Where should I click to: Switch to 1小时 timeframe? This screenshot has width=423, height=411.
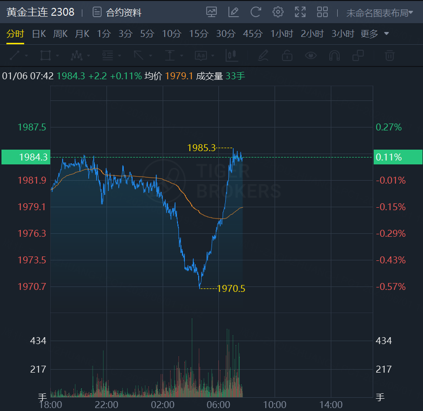282,34
